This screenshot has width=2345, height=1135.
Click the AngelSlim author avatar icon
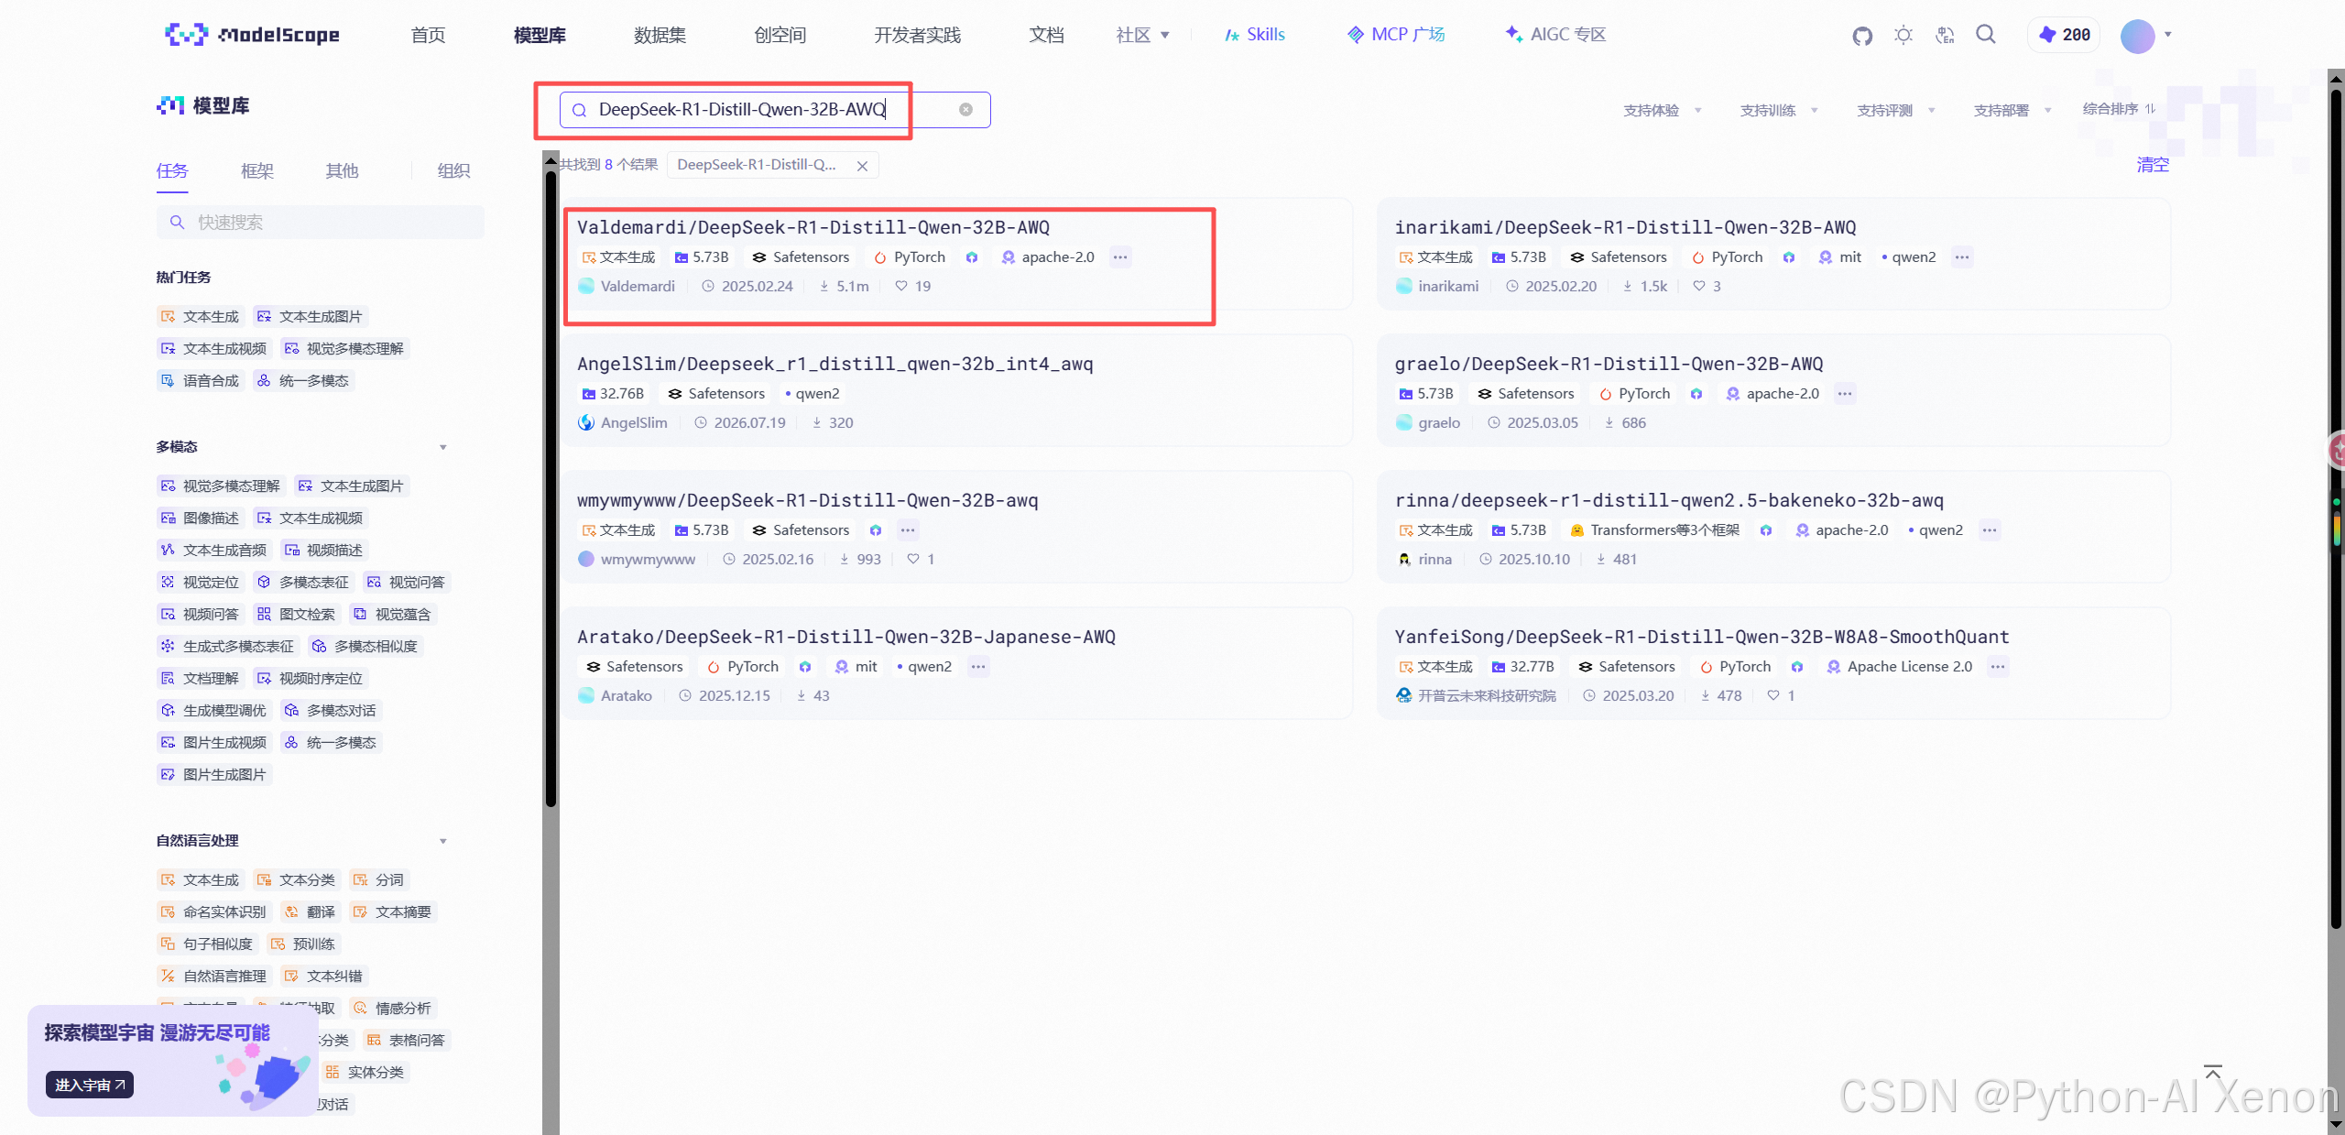(586, 423)
